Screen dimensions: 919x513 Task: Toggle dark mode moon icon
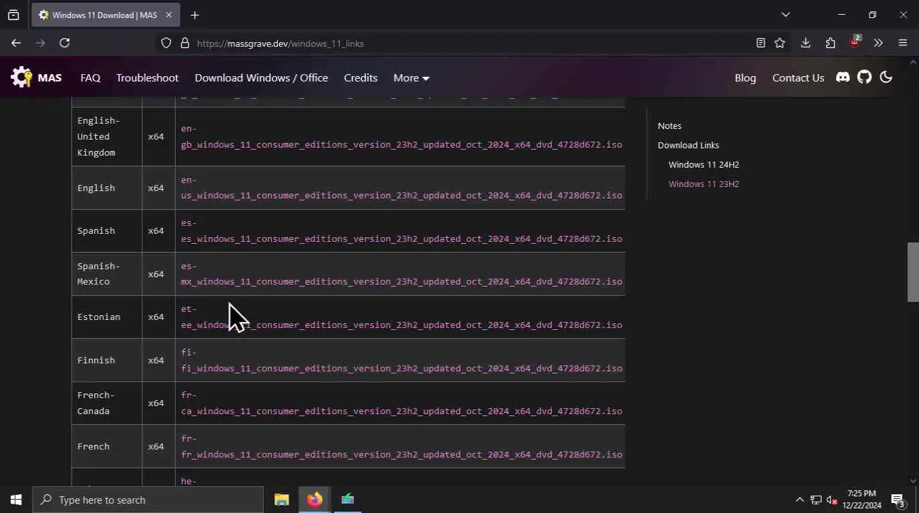click(x=886, y=77)
